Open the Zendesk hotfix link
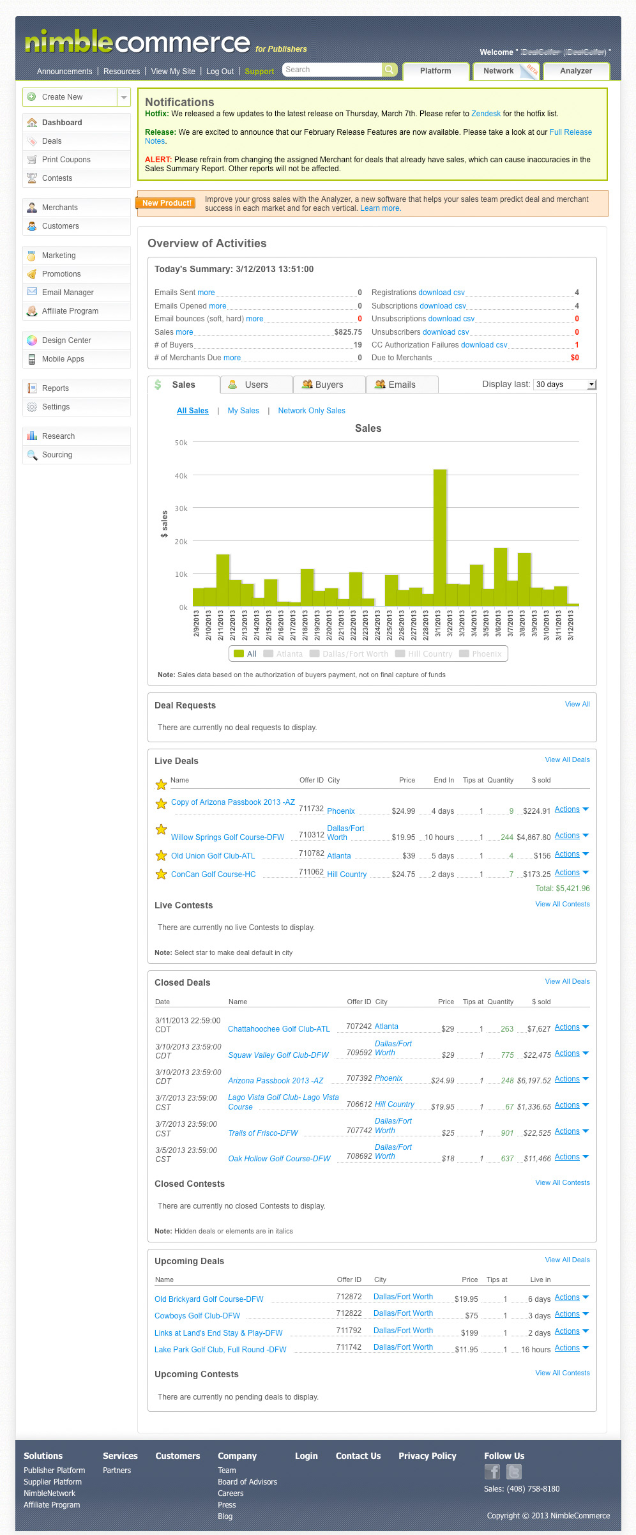The width and height of the screenshot is (636, 1535). coord(486,114)
